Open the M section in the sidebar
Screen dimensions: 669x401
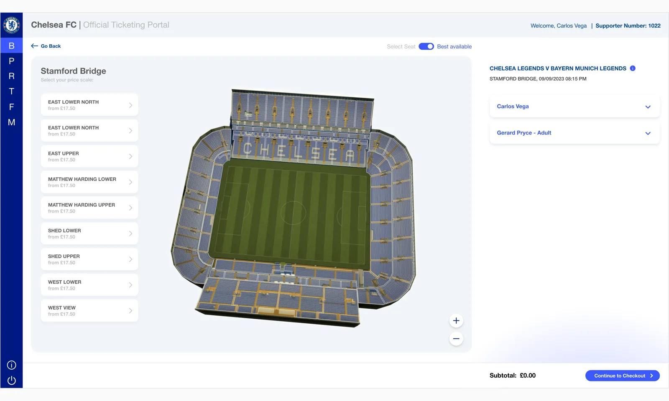[x=12, y=122]
